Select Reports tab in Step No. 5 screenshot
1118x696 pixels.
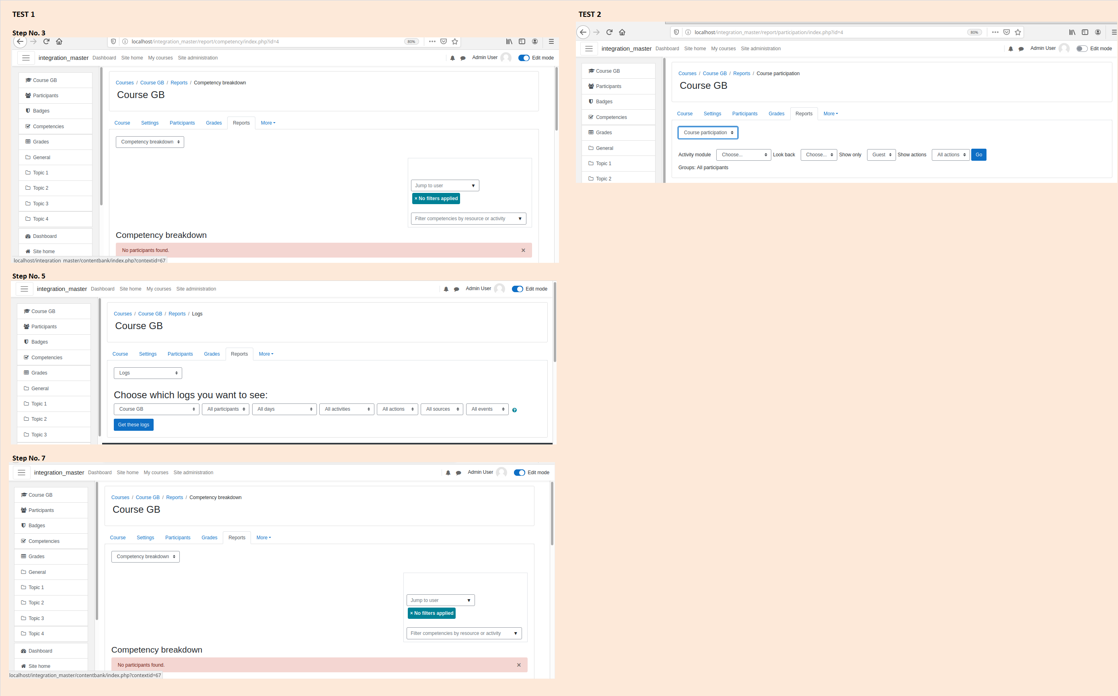tap(239, 354)
